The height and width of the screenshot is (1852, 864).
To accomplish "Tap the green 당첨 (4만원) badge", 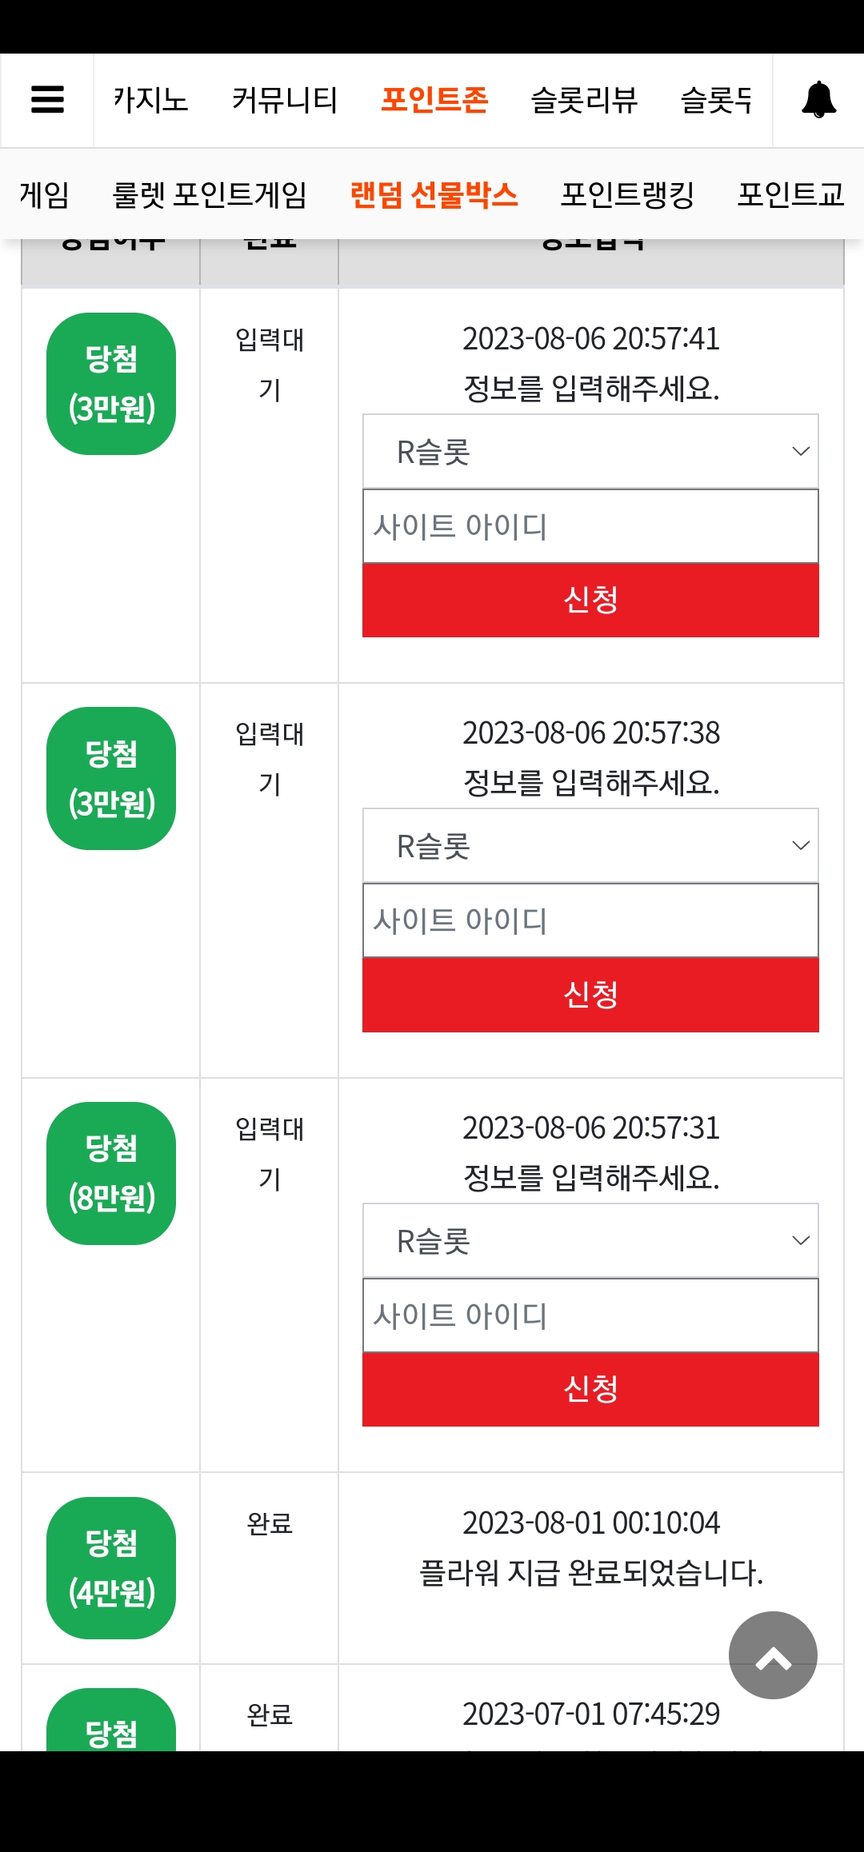I will [x=111, y=1567].
